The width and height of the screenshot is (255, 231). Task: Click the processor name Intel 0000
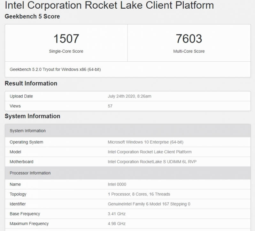tap(117, 184)
